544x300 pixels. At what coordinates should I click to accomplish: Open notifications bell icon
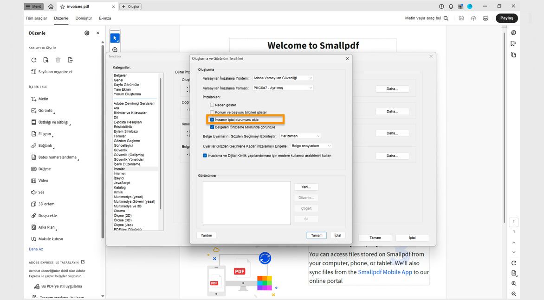[451, 6]
